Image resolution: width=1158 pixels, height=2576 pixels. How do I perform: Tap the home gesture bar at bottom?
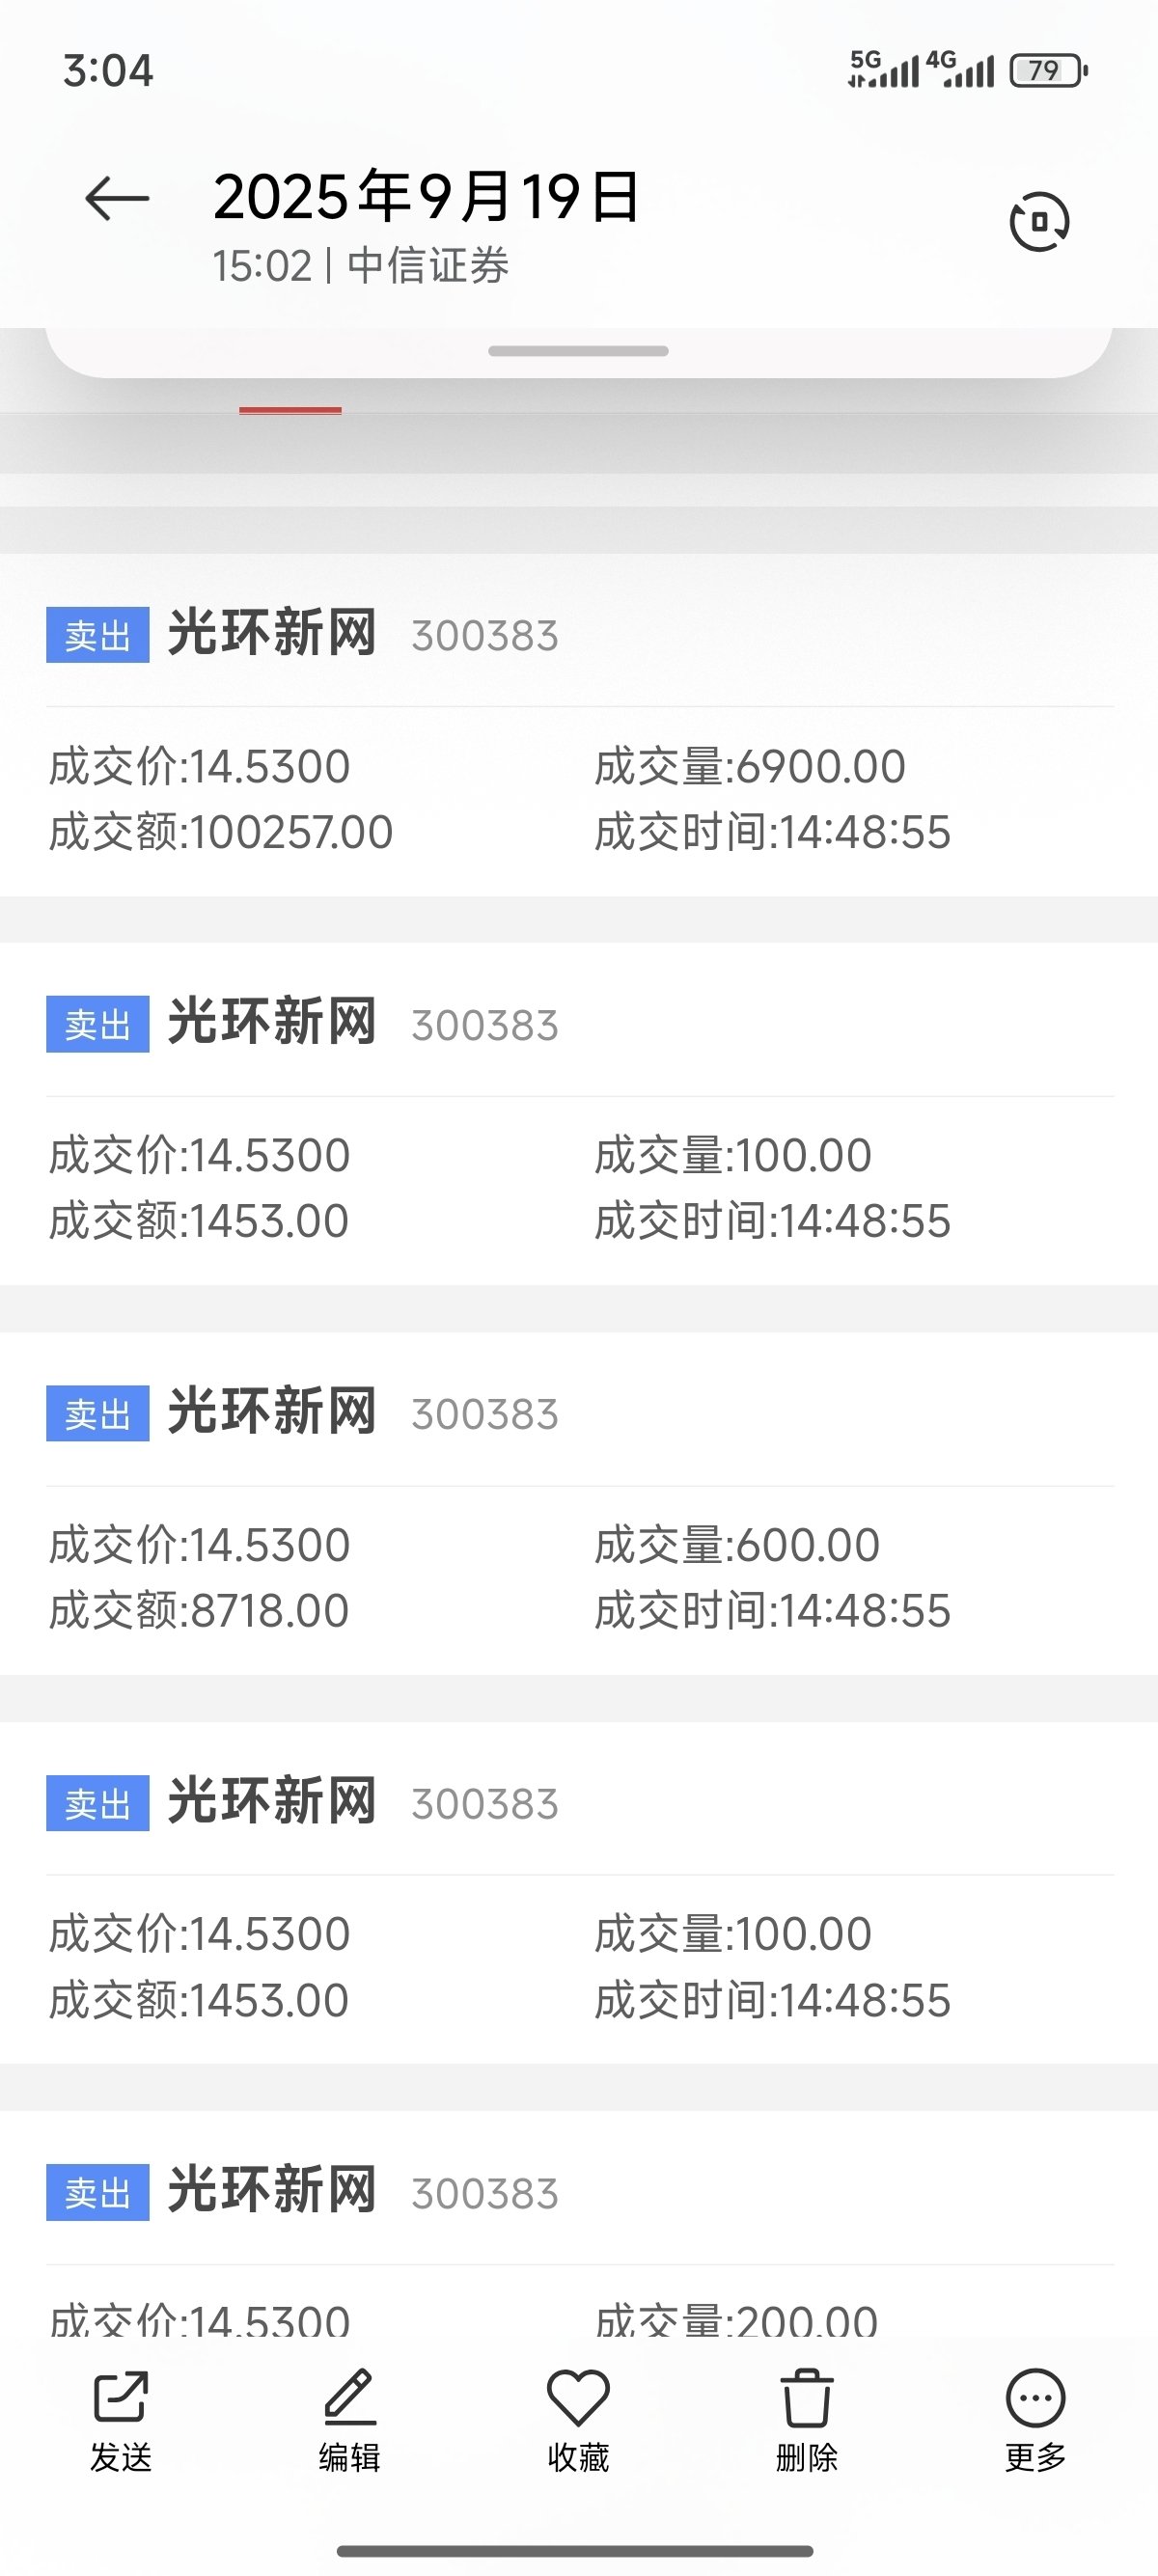pyautogui.click(x=575, y=2551)
